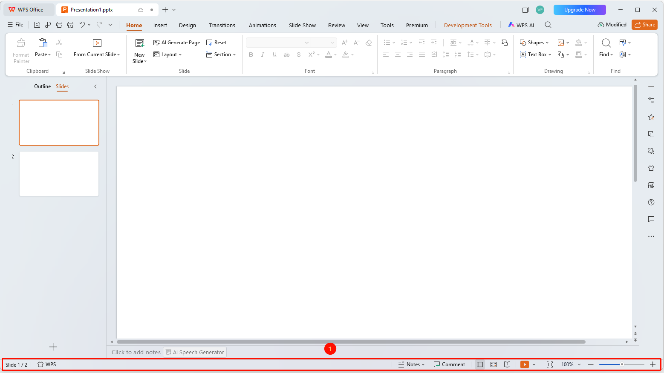This screenshot has width=664, height=373.
Task: Toggle bold formatting
Action: (x=251, y=55)
